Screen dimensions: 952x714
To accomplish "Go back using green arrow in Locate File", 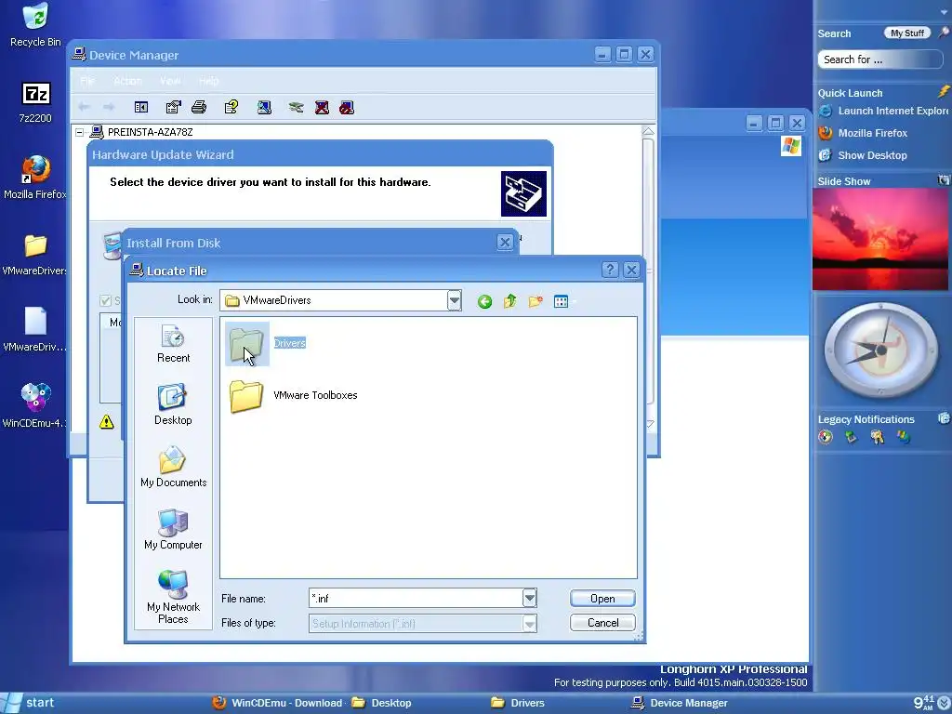I will coord(484,301).
